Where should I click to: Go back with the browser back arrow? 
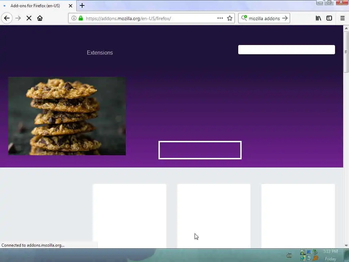[x=7, y=18]
